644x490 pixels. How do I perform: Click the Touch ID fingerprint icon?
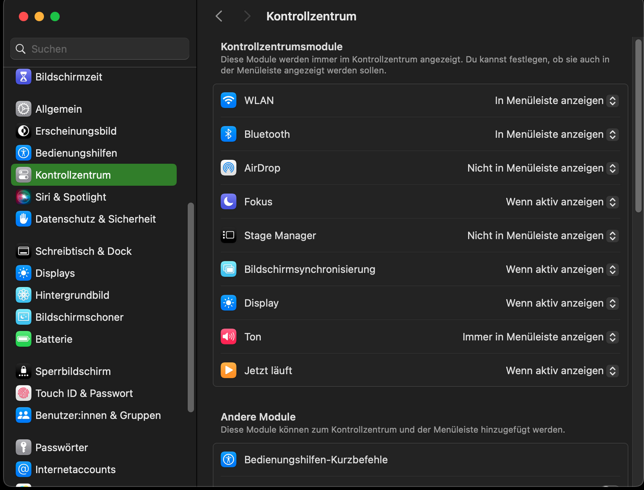coord(23,393)
